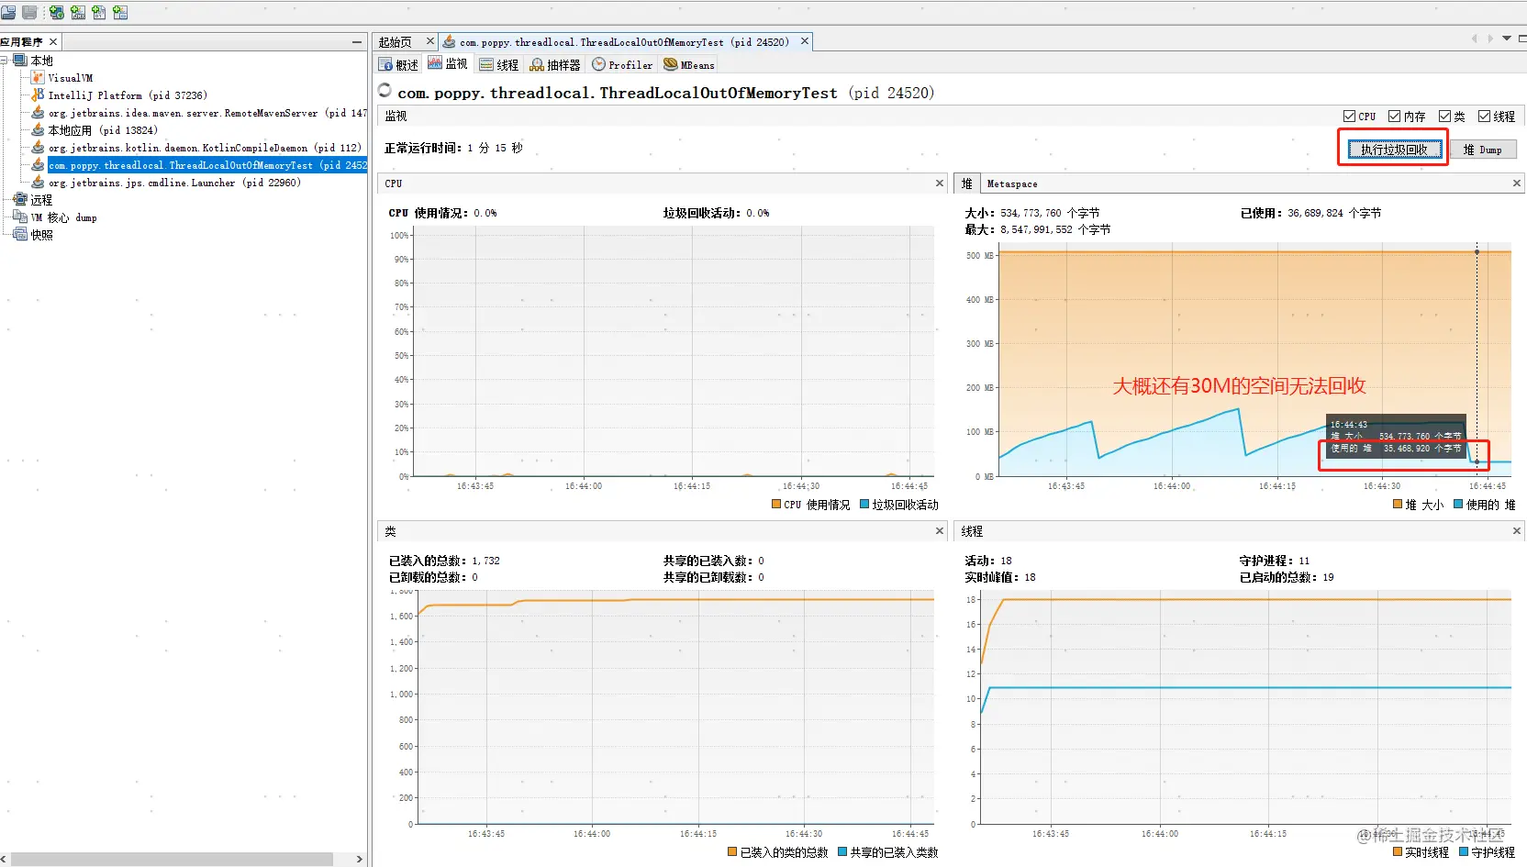Click the MBeans tab icon

671,64
